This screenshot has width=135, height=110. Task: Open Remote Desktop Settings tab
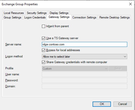tap(114, 17)
